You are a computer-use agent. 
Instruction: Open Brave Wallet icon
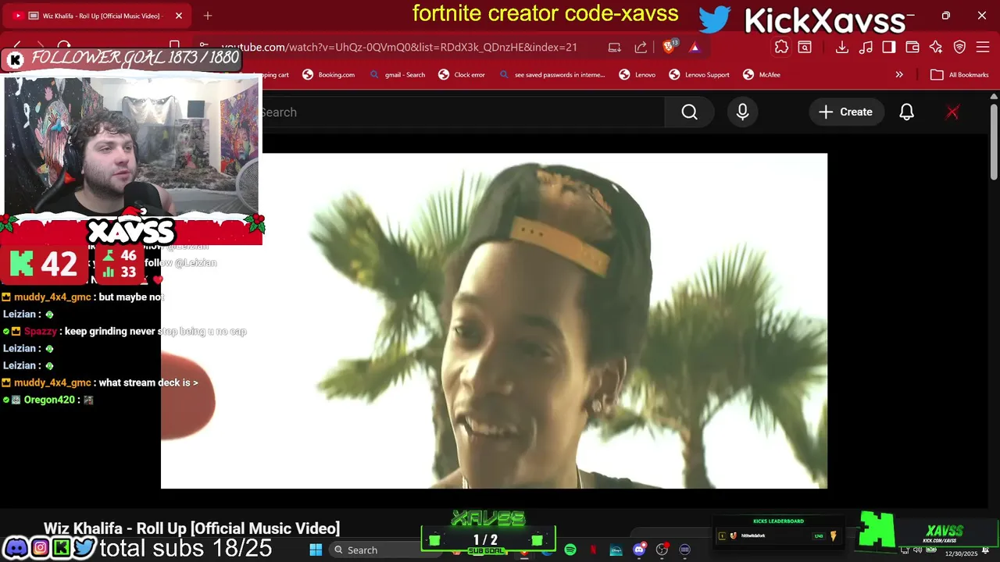pos(912,48)
